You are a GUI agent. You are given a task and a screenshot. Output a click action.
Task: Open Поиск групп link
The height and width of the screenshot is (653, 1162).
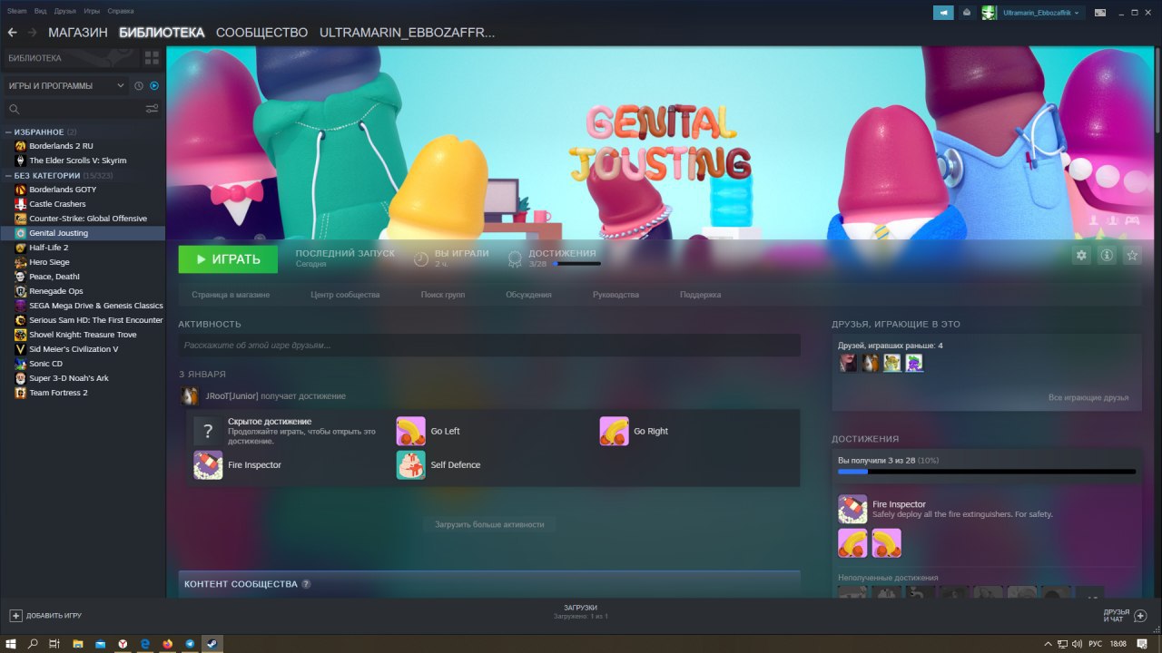443,295
